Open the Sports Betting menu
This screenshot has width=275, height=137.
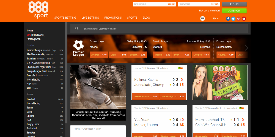[x=65, y=18]
